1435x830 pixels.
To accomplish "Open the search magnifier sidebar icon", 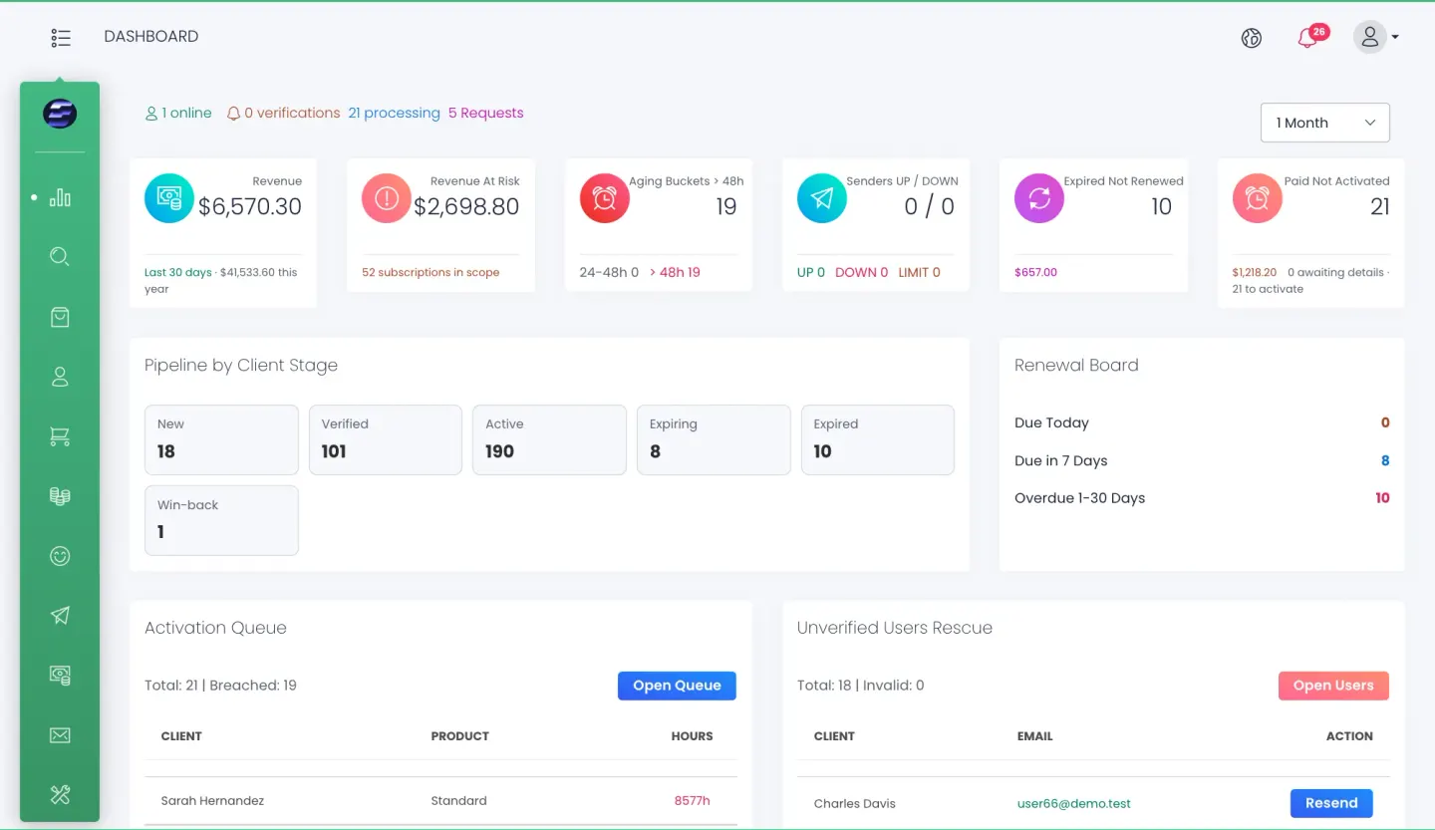I will [x=60, y=257].
